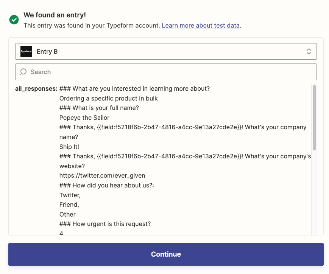Click the Typeform logo icon
Viewport: 329px width, 274px height.
tap(26, 51)
